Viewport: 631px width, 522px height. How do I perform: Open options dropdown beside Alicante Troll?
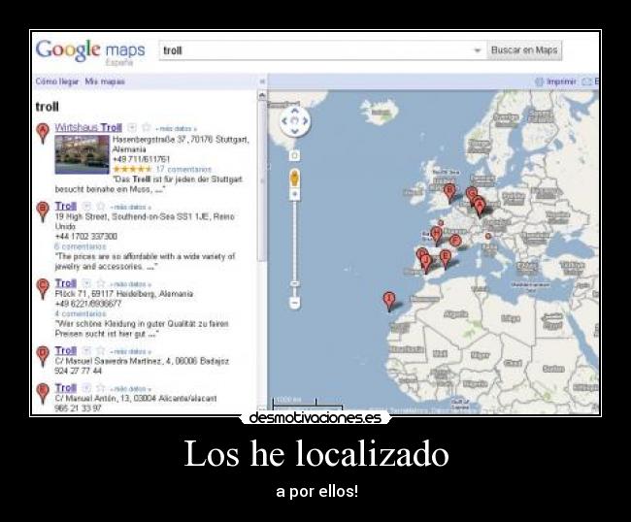86,388
